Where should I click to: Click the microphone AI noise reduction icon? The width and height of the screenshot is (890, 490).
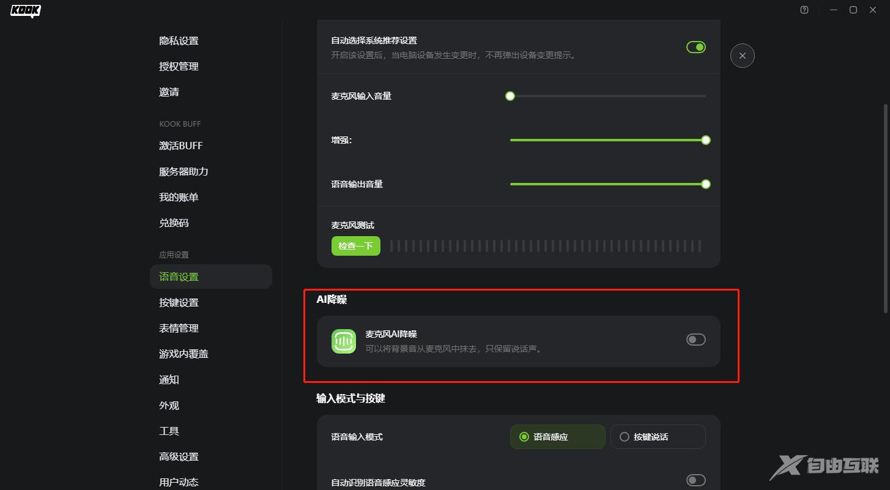tap(344, 341)
